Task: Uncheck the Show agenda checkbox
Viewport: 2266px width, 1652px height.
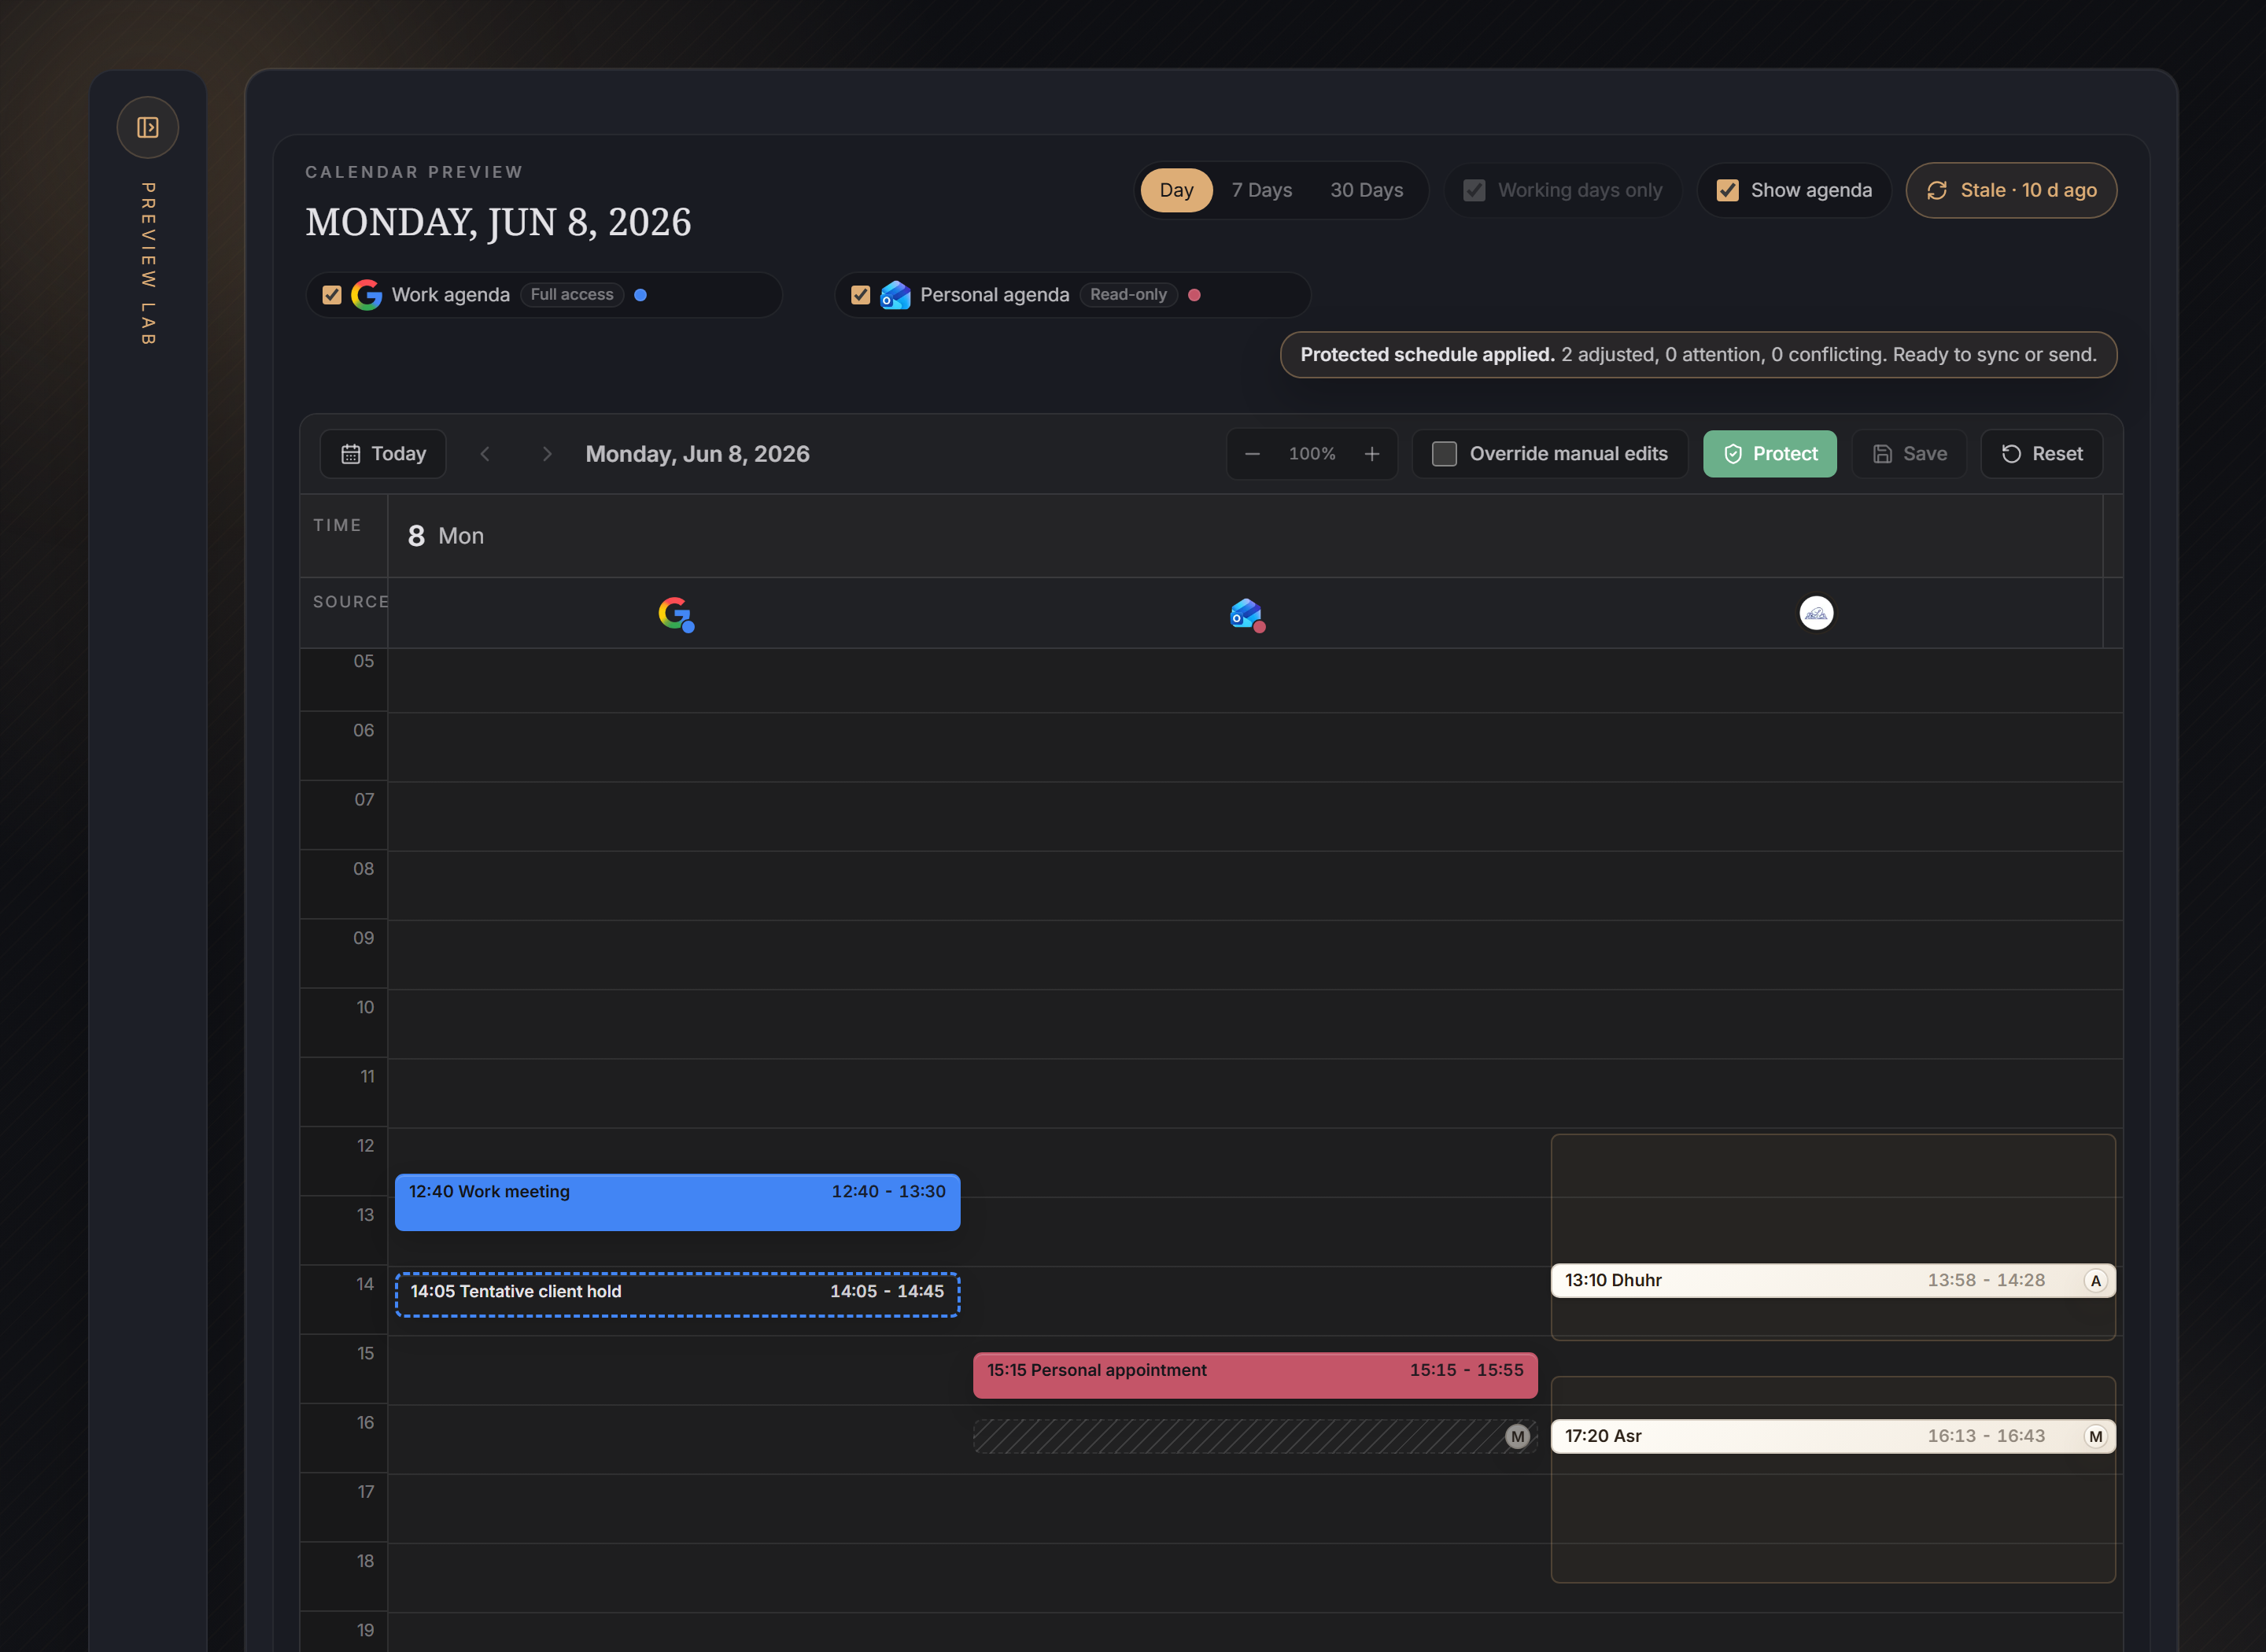Action: coord(1727,190)
